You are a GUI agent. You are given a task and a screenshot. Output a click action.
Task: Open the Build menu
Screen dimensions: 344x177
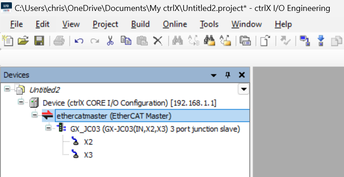click(141, 24)
